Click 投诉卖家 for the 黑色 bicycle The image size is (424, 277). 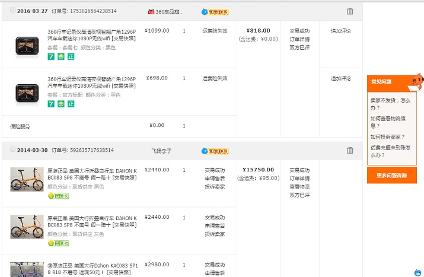click(x=215, y=187)
